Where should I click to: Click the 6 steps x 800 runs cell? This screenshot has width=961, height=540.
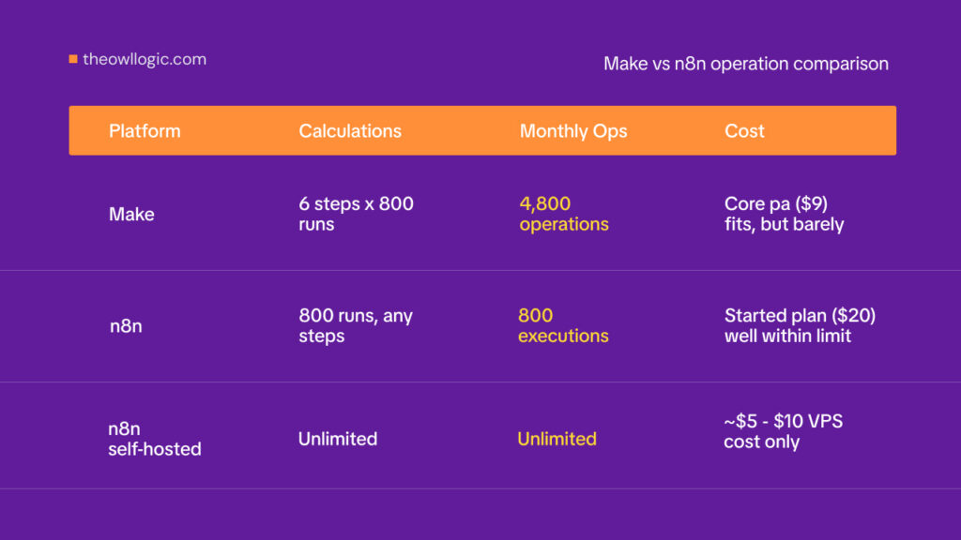356,214
